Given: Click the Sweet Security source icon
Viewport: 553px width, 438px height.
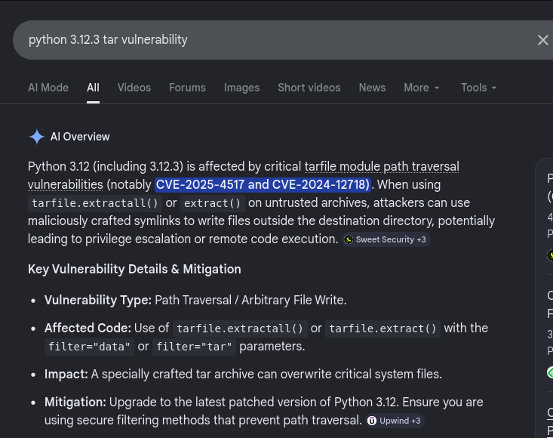Looking at the screenshot, I should (x=349, y=239).
